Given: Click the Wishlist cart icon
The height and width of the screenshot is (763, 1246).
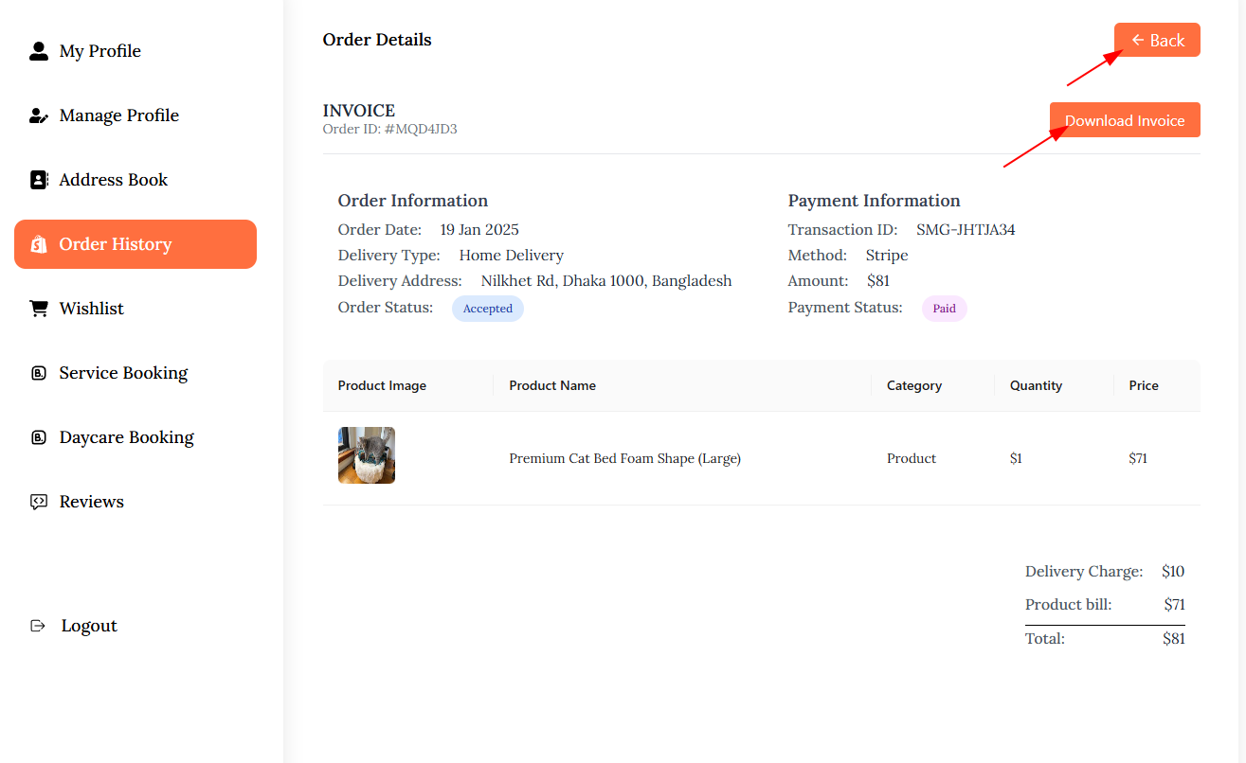Looking at the screenshot, I should (39, 309).
